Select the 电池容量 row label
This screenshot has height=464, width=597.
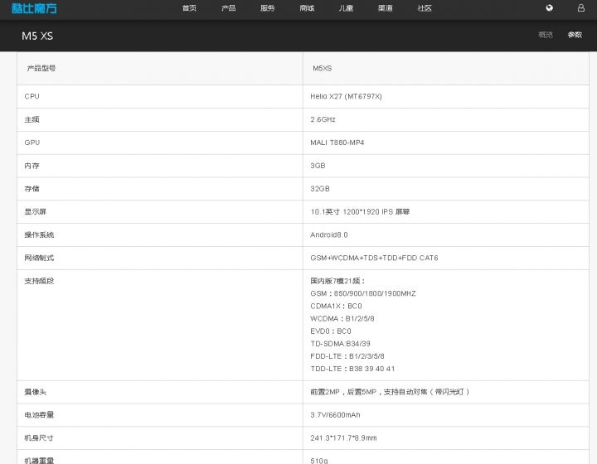[39, 415]
